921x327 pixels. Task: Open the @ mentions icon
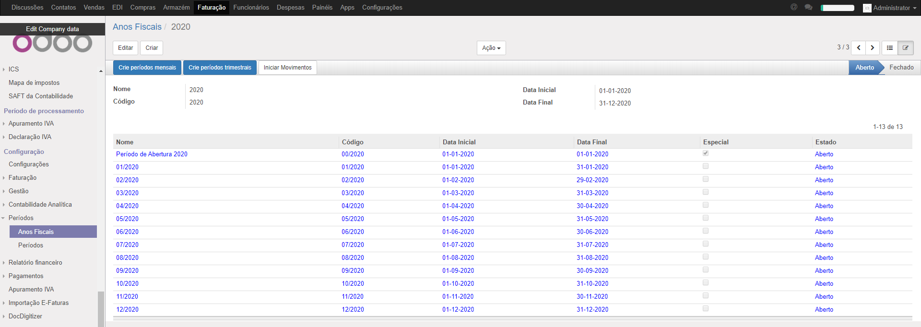(794, 7)
